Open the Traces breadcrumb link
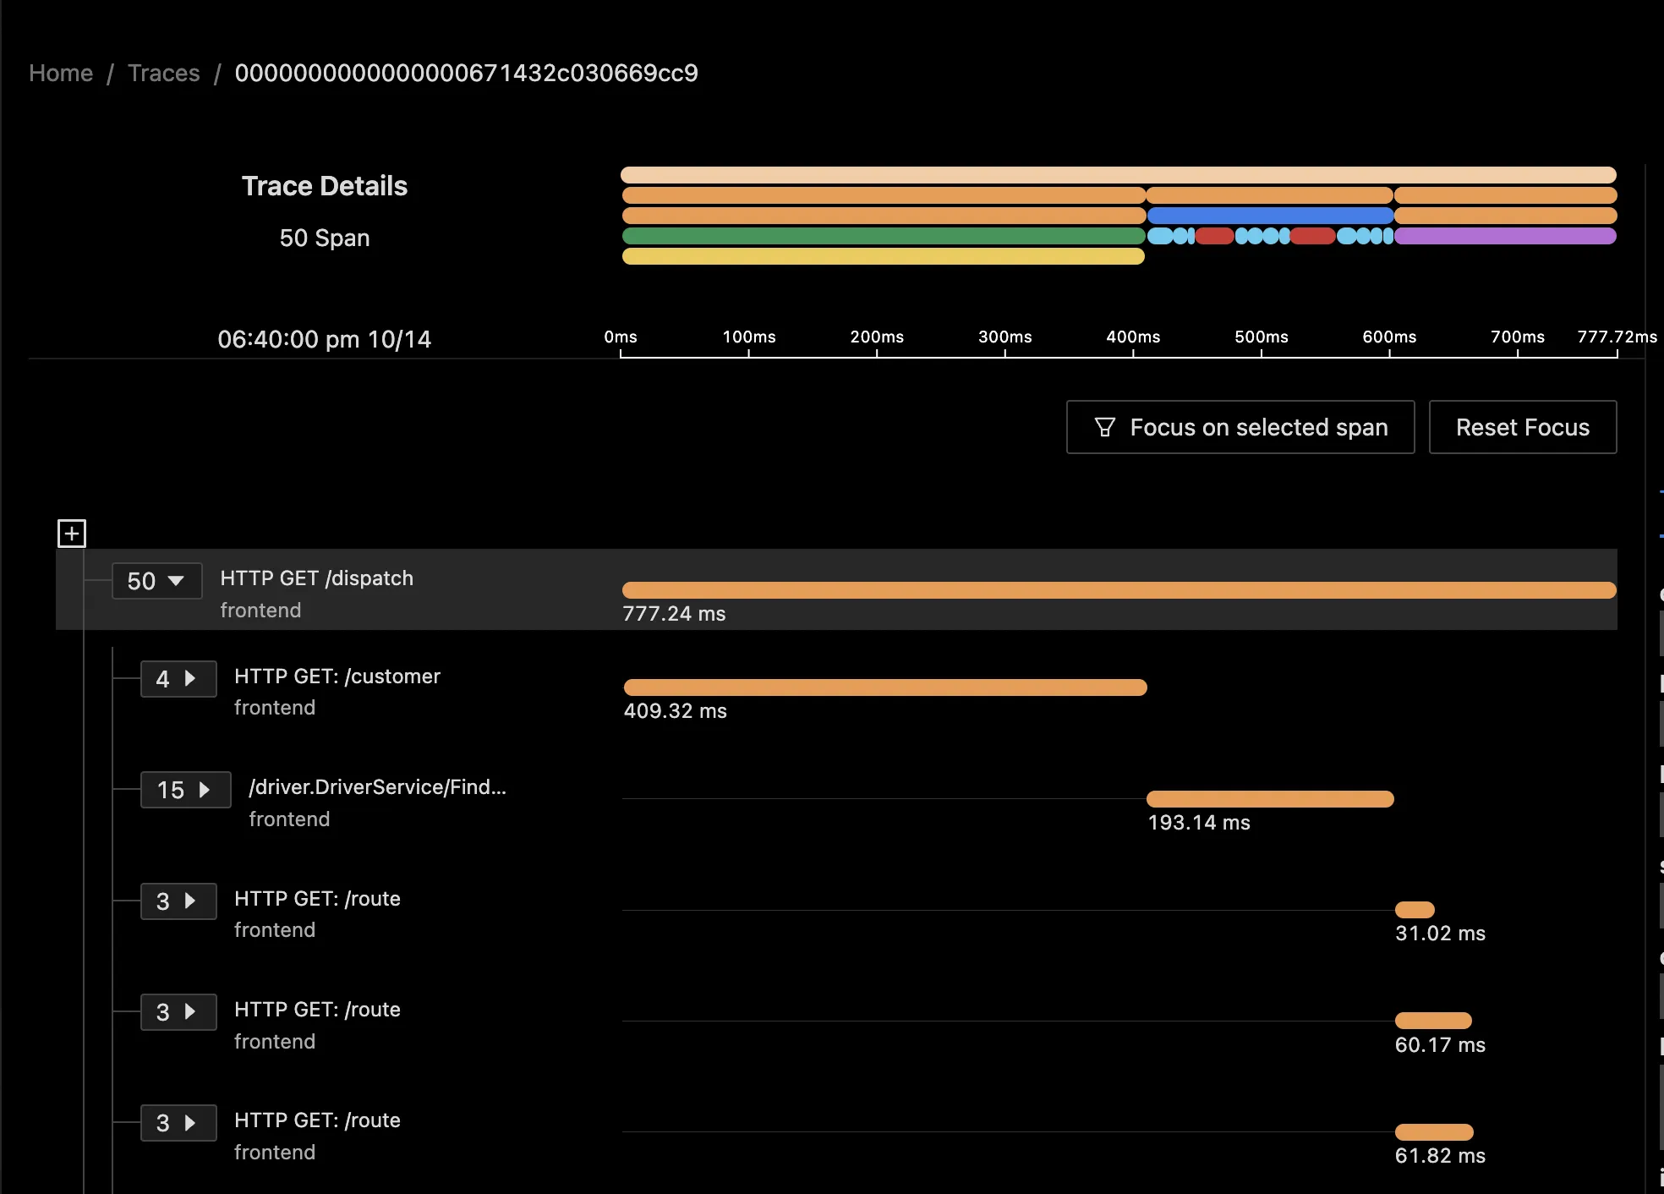Viewport: 1664px width, 1194px height. tap(164, 73)
